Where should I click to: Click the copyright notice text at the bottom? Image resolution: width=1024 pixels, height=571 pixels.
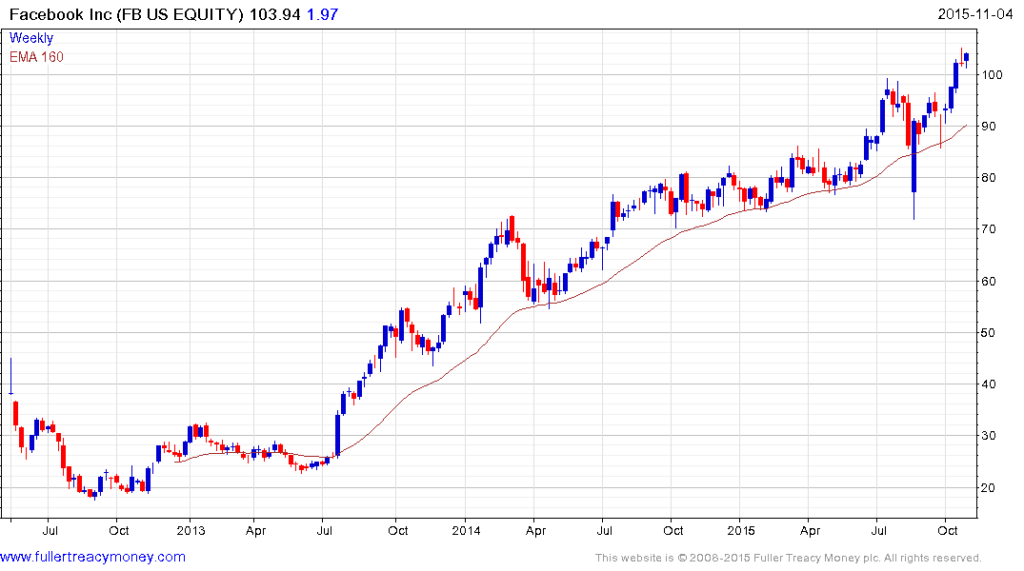[x=789, y=558]
